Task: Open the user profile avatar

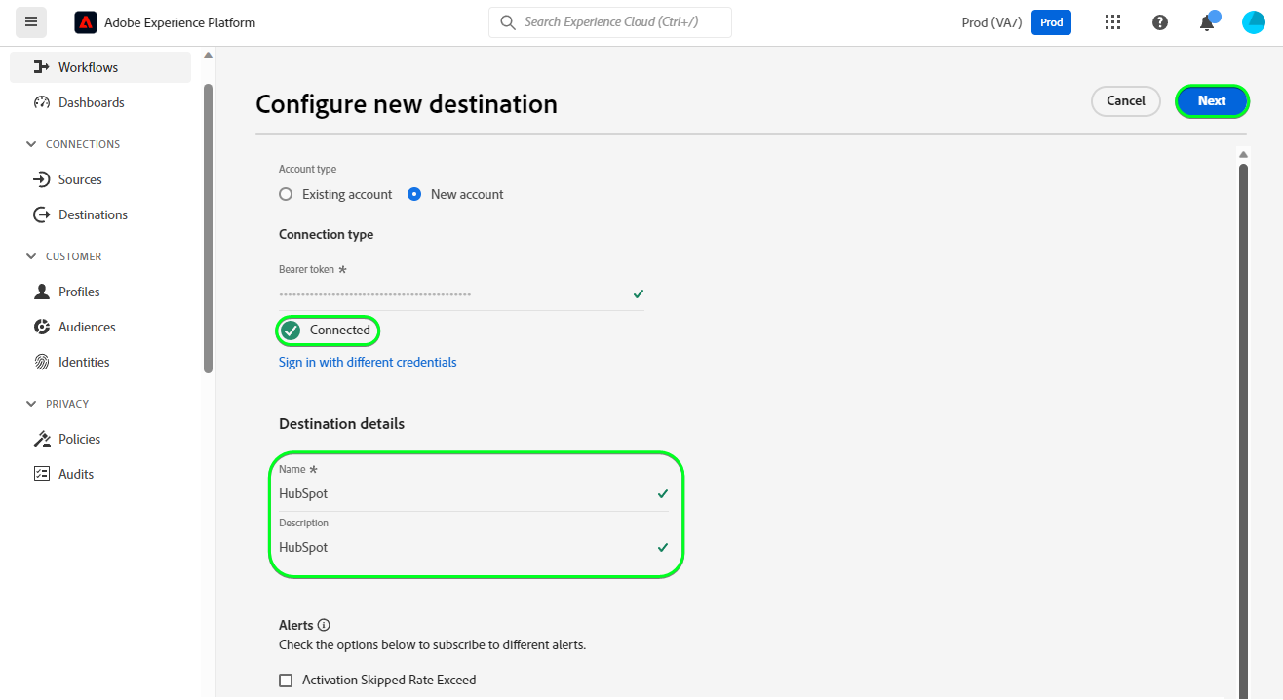Action: 1254,22
